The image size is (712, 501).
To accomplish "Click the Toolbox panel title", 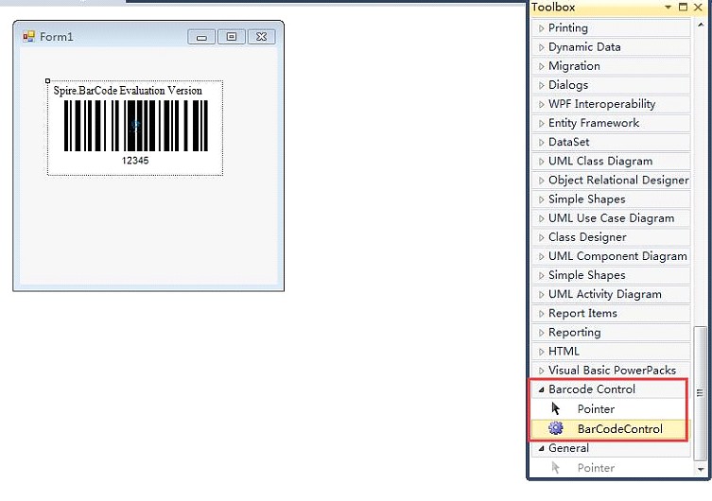I will click(x=553, y=8).
